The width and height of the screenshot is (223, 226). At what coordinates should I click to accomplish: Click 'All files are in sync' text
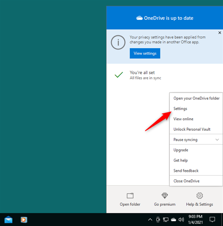tap(145, 78)
